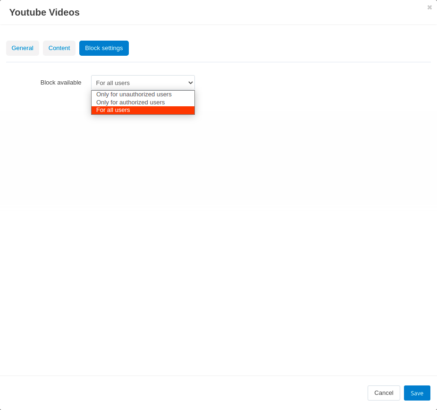Image resolution: width=437 pixels, height=410 pixels.
Task: Choose Only for authorized users option
Action: (x=143, y=102)
